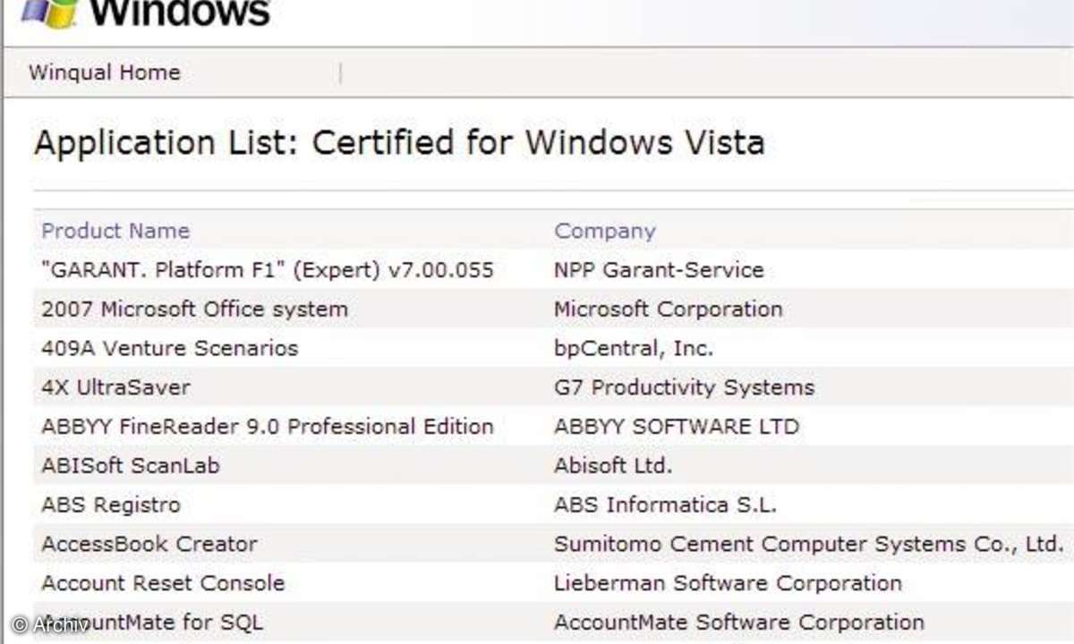Open the Winqual Home menu item
1074x644 pixels.
104,72
